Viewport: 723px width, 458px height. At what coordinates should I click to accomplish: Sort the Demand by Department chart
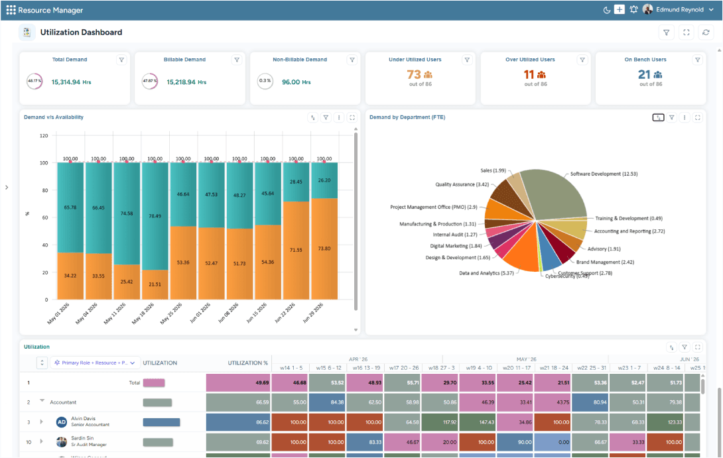point(659,117)
